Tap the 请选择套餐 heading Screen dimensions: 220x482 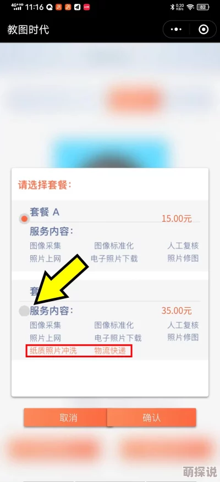pos(45,185)
